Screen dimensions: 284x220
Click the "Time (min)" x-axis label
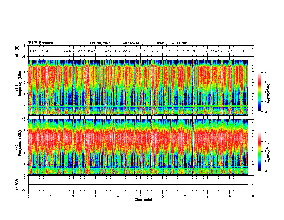click(143, 200)
